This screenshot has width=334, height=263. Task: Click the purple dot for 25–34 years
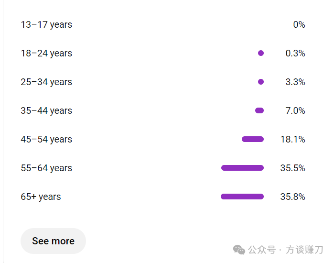click(261, 82)
